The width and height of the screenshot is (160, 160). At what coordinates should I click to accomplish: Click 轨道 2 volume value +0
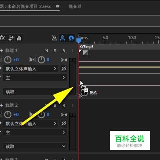tap(16, 114)
